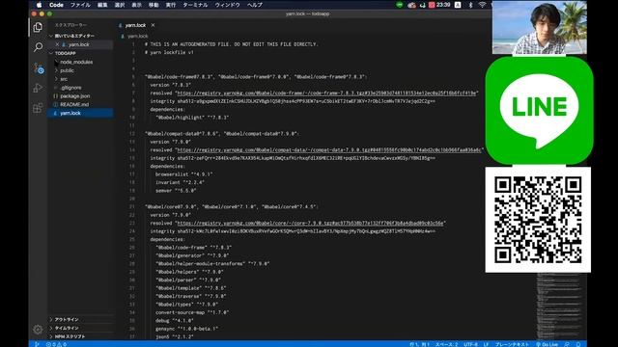The width and height of the screenshot is (618, 347).
Task: Click errors and warnings count in status bar
Action: coord(56,344)
